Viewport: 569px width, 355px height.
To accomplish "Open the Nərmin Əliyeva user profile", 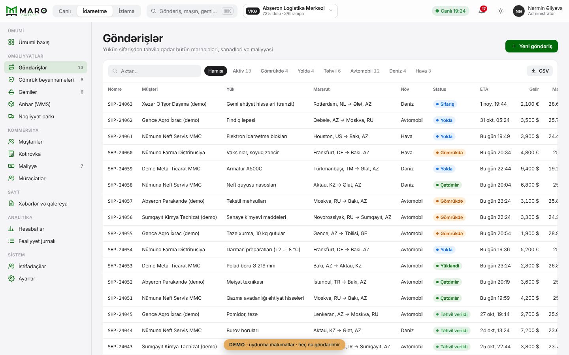I will click(x=538, y=11).
